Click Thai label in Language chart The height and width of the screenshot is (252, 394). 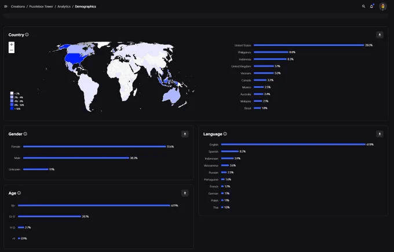click(x=216, y=207)
